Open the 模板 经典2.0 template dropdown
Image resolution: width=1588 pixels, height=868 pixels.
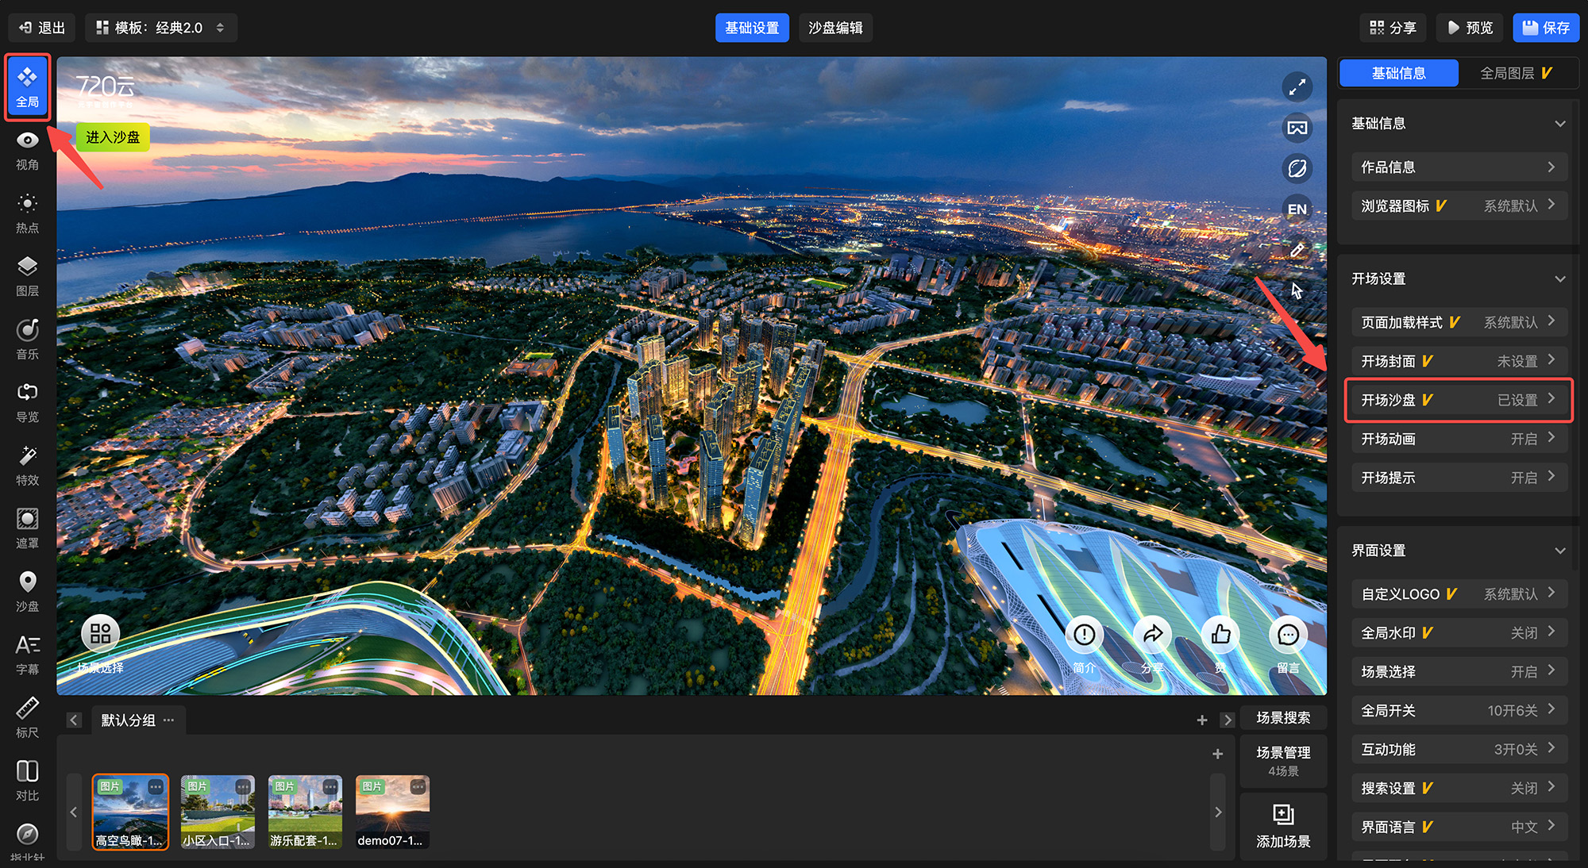tap(161, 28)
